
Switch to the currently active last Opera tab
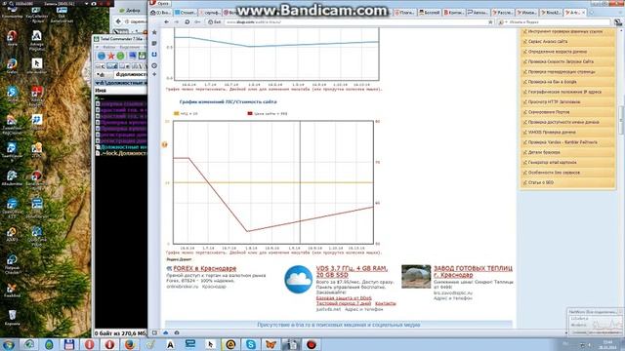click(574, 13)
